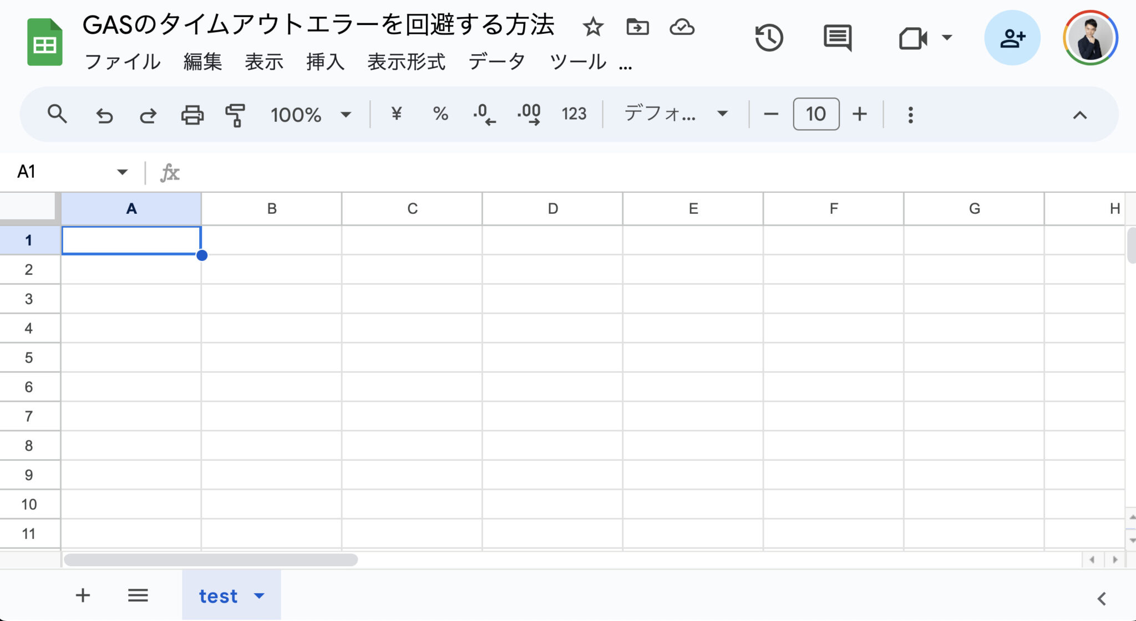Share the spreadsheet
Viewport: 1136px width, 621px height.
pos(1012,37)
